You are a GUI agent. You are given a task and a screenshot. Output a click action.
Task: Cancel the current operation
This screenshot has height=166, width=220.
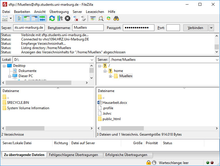click(x=68, y=18)
